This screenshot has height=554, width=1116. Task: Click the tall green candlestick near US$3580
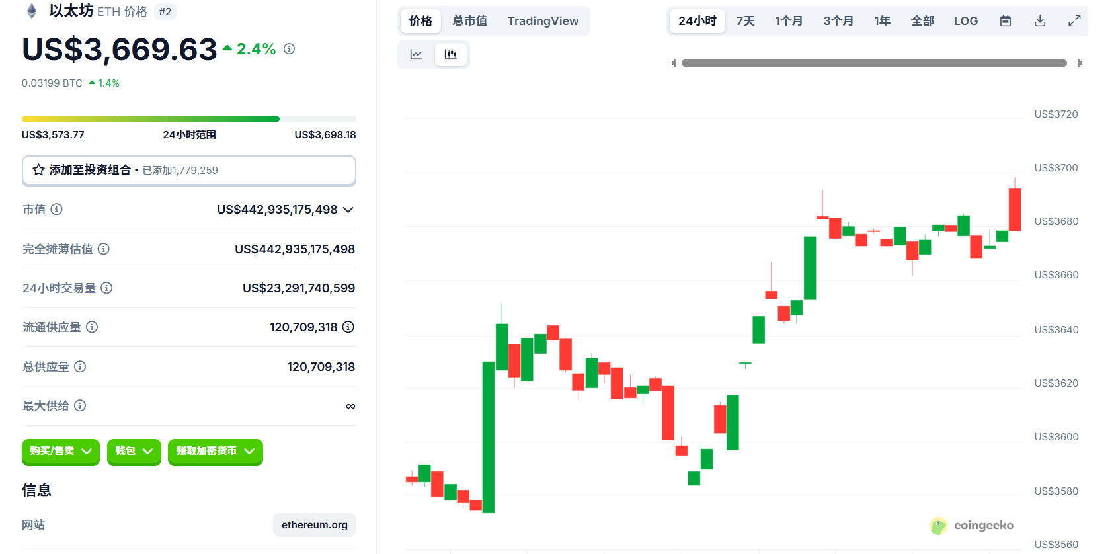click(x=489, y=437)
